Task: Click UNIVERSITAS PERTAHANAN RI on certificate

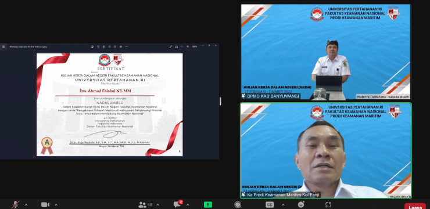Action: [110, 80]
